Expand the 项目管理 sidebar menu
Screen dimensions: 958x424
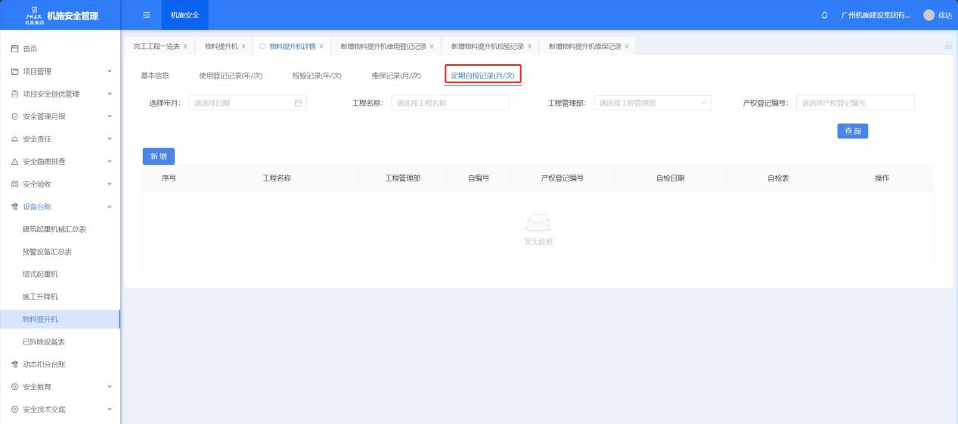coord(110,71)
